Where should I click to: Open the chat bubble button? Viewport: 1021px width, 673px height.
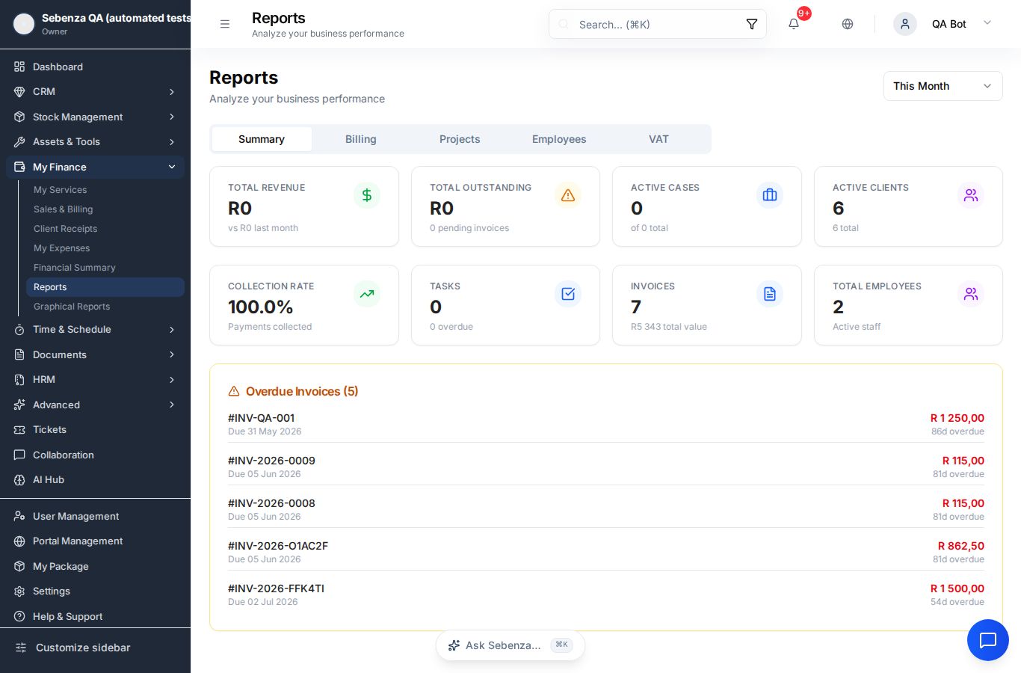point(988,640)
